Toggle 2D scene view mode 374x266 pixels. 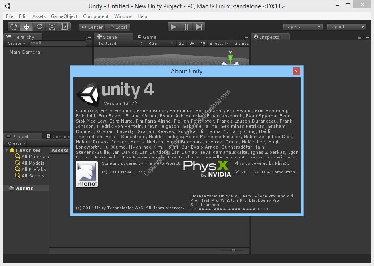182,44
